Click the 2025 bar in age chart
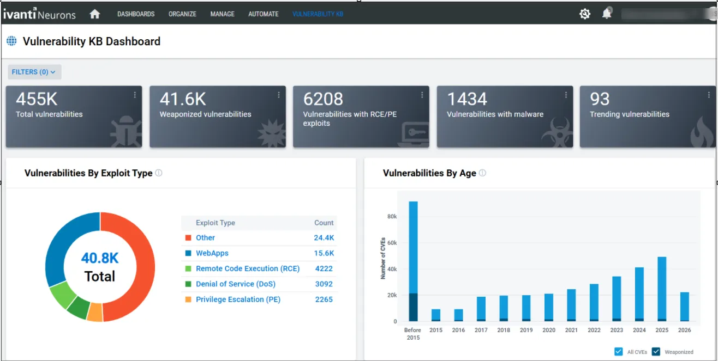The height and width of the screenshot is (361, 718). 662,289
